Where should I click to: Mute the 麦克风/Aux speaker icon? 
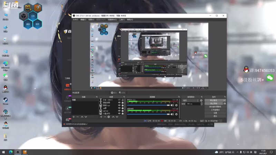pos(172,105)
